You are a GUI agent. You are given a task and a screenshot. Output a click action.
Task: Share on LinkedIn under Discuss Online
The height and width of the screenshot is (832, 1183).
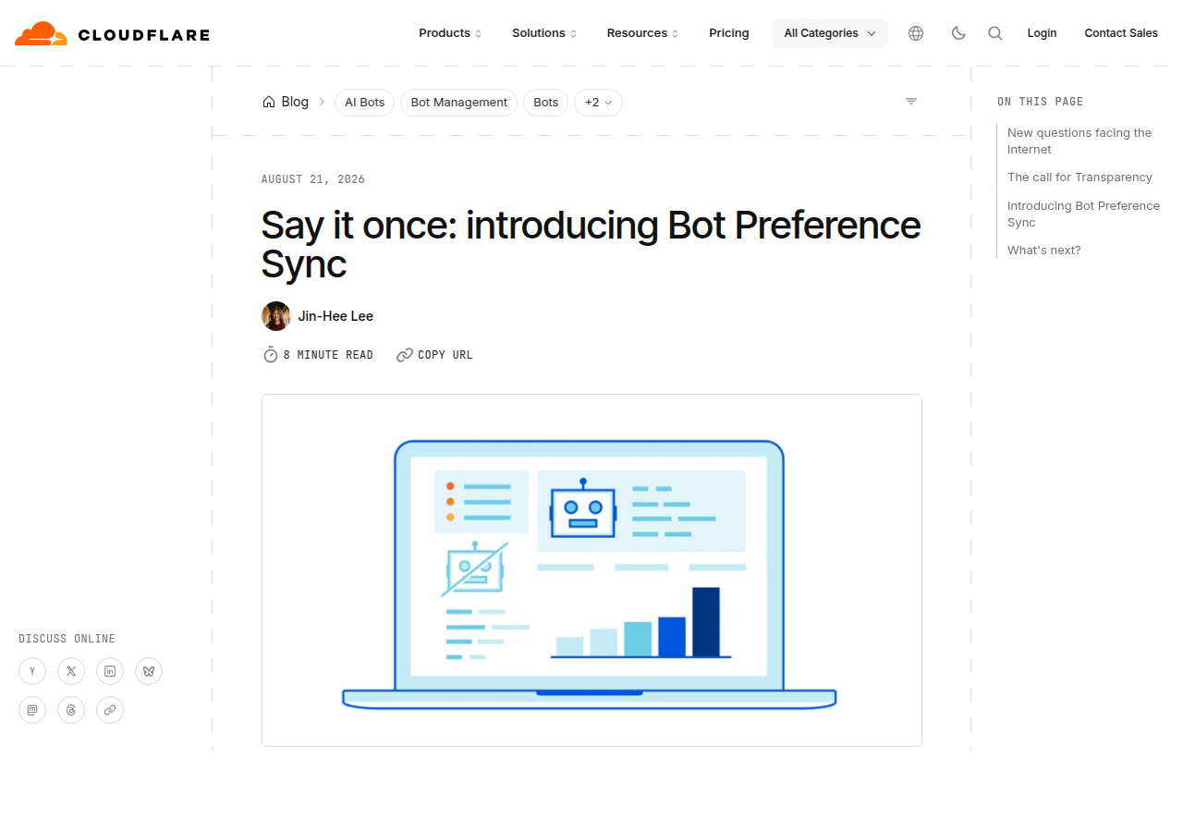(110, 671)
